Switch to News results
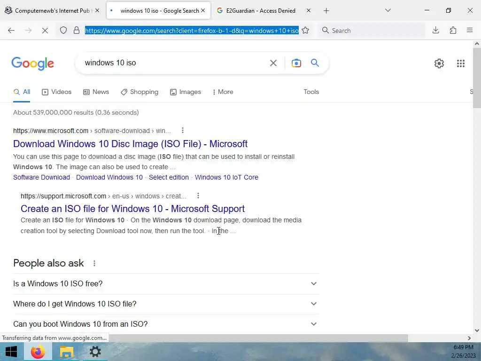Viewport: 481px width, 361px height. point(96,92)
